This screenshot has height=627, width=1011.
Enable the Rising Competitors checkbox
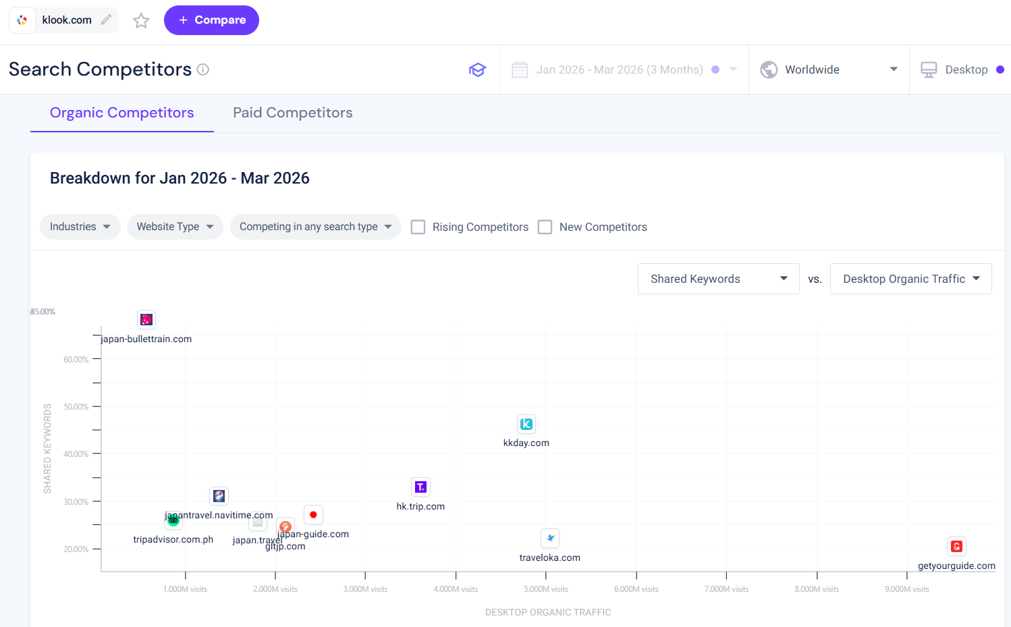pos(418,227)
